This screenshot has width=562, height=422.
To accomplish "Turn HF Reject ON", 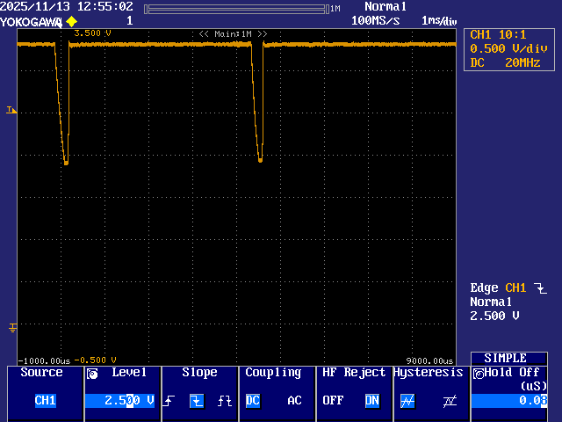I will click(372, 401).
